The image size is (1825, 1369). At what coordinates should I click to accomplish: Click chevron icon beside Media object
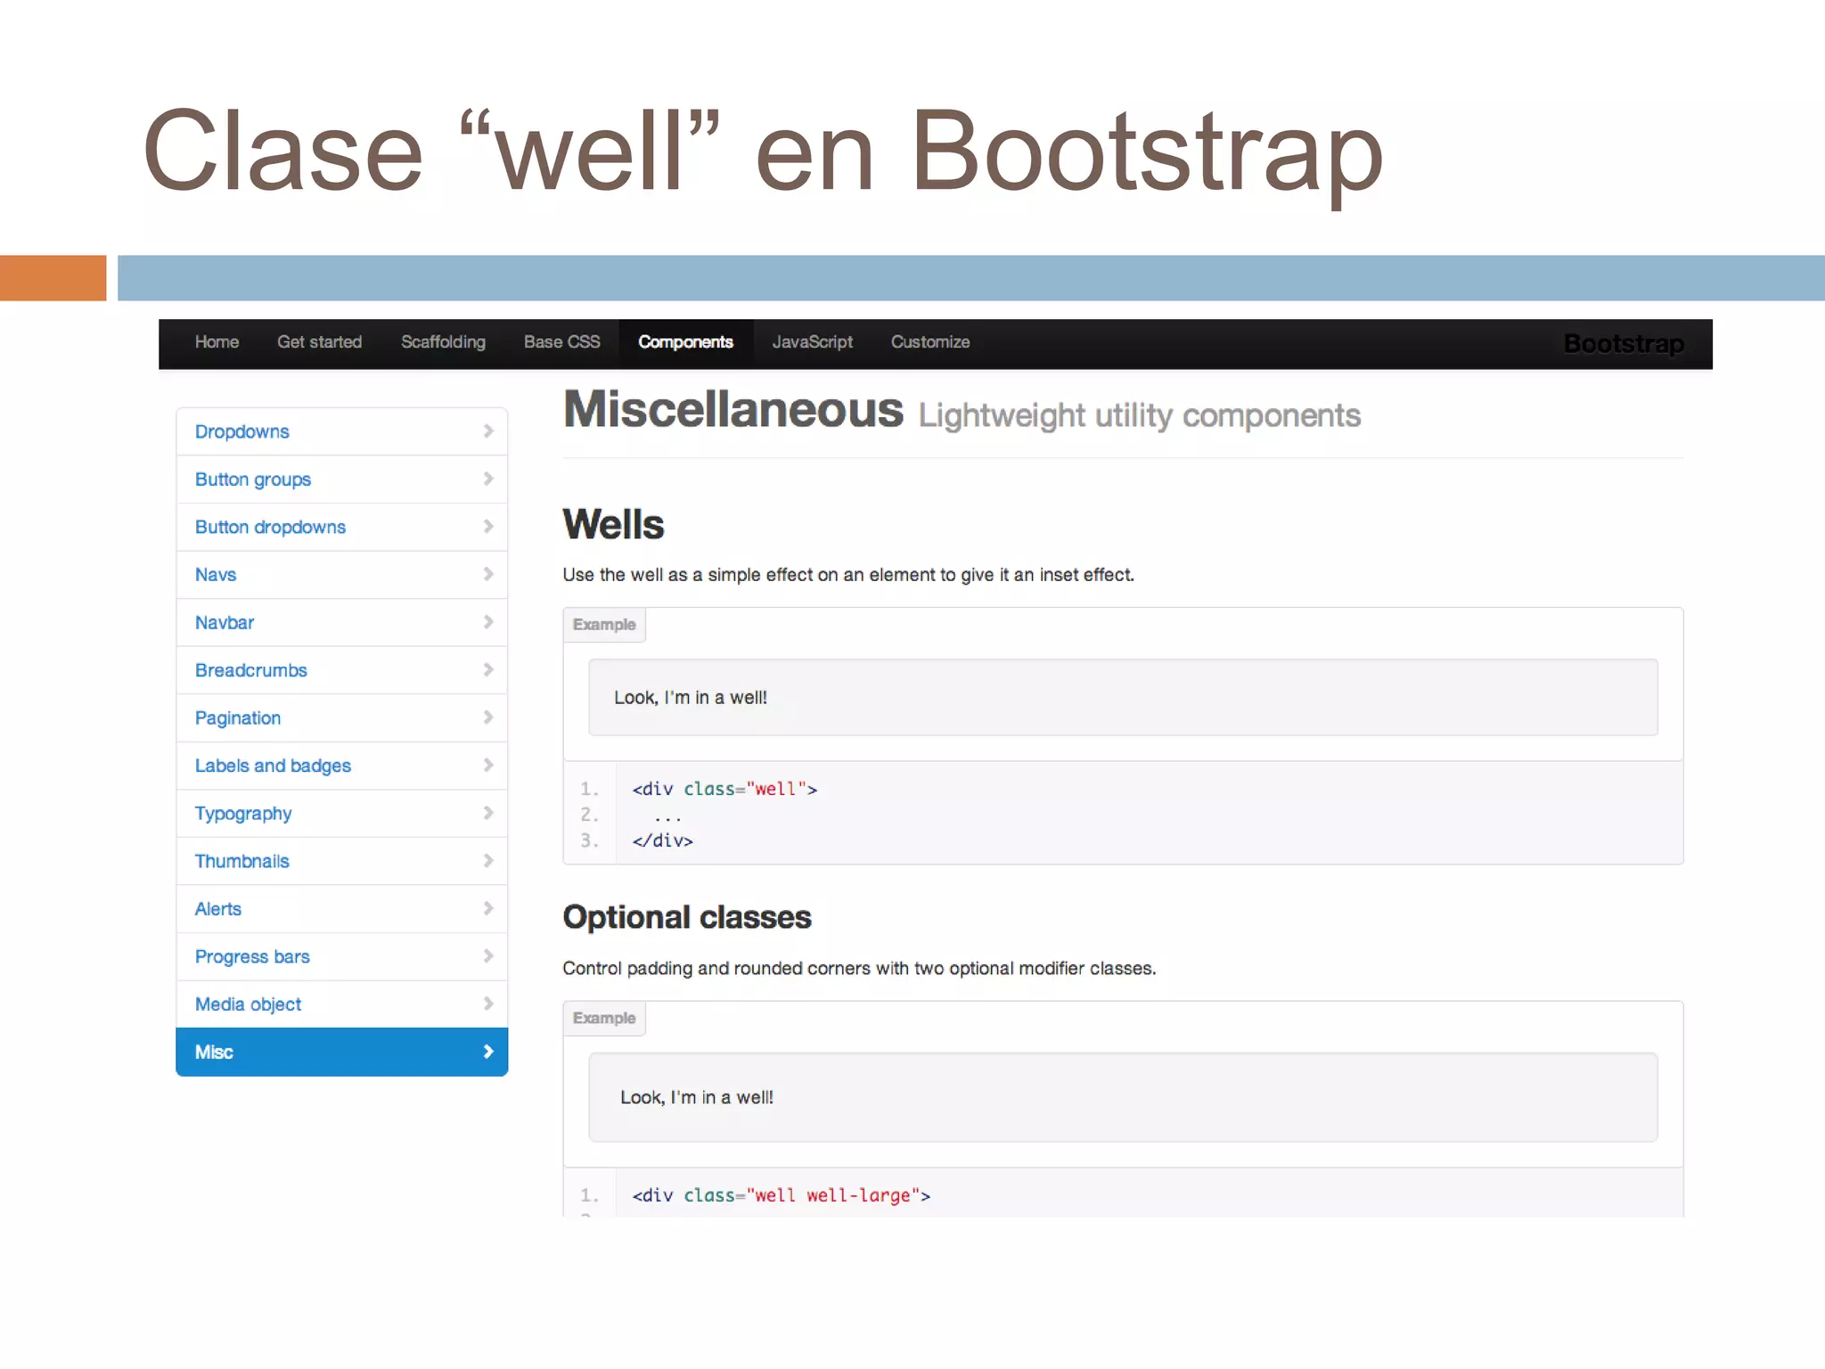coord(488,1004)
